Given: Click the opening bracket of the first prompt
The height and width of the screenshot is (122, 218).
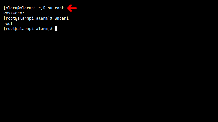Looking at the screenshot, I should (x=5, y=8).
